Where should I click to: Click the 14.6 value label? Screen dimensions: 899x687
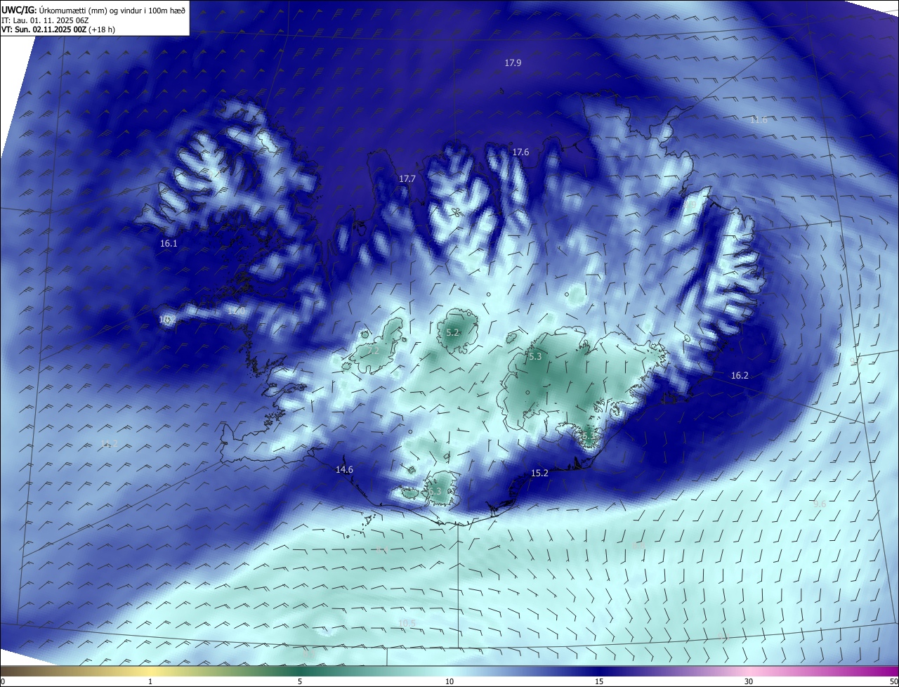(x=344, y=470)
